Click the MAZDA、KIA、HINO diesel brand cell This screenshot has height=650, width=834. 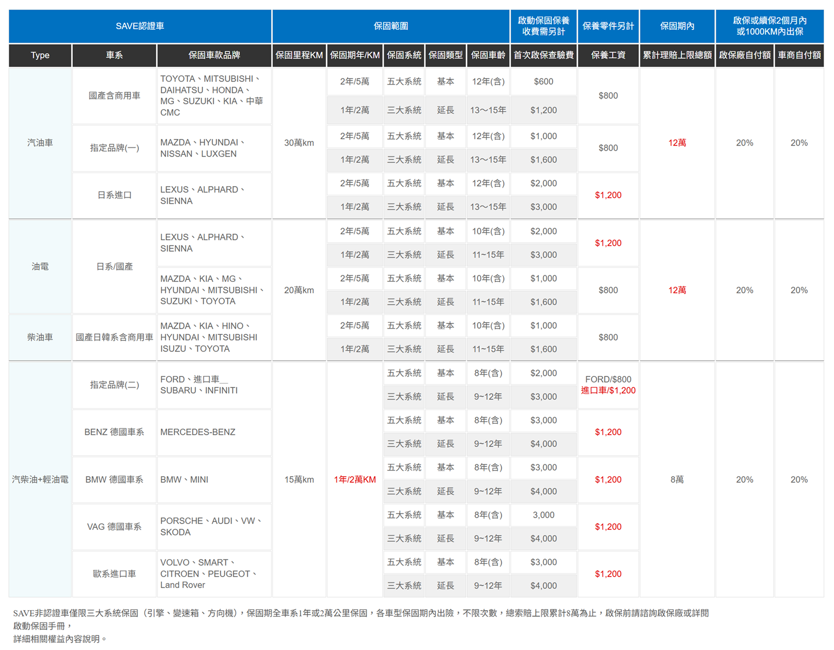click(x=214, y=338)
